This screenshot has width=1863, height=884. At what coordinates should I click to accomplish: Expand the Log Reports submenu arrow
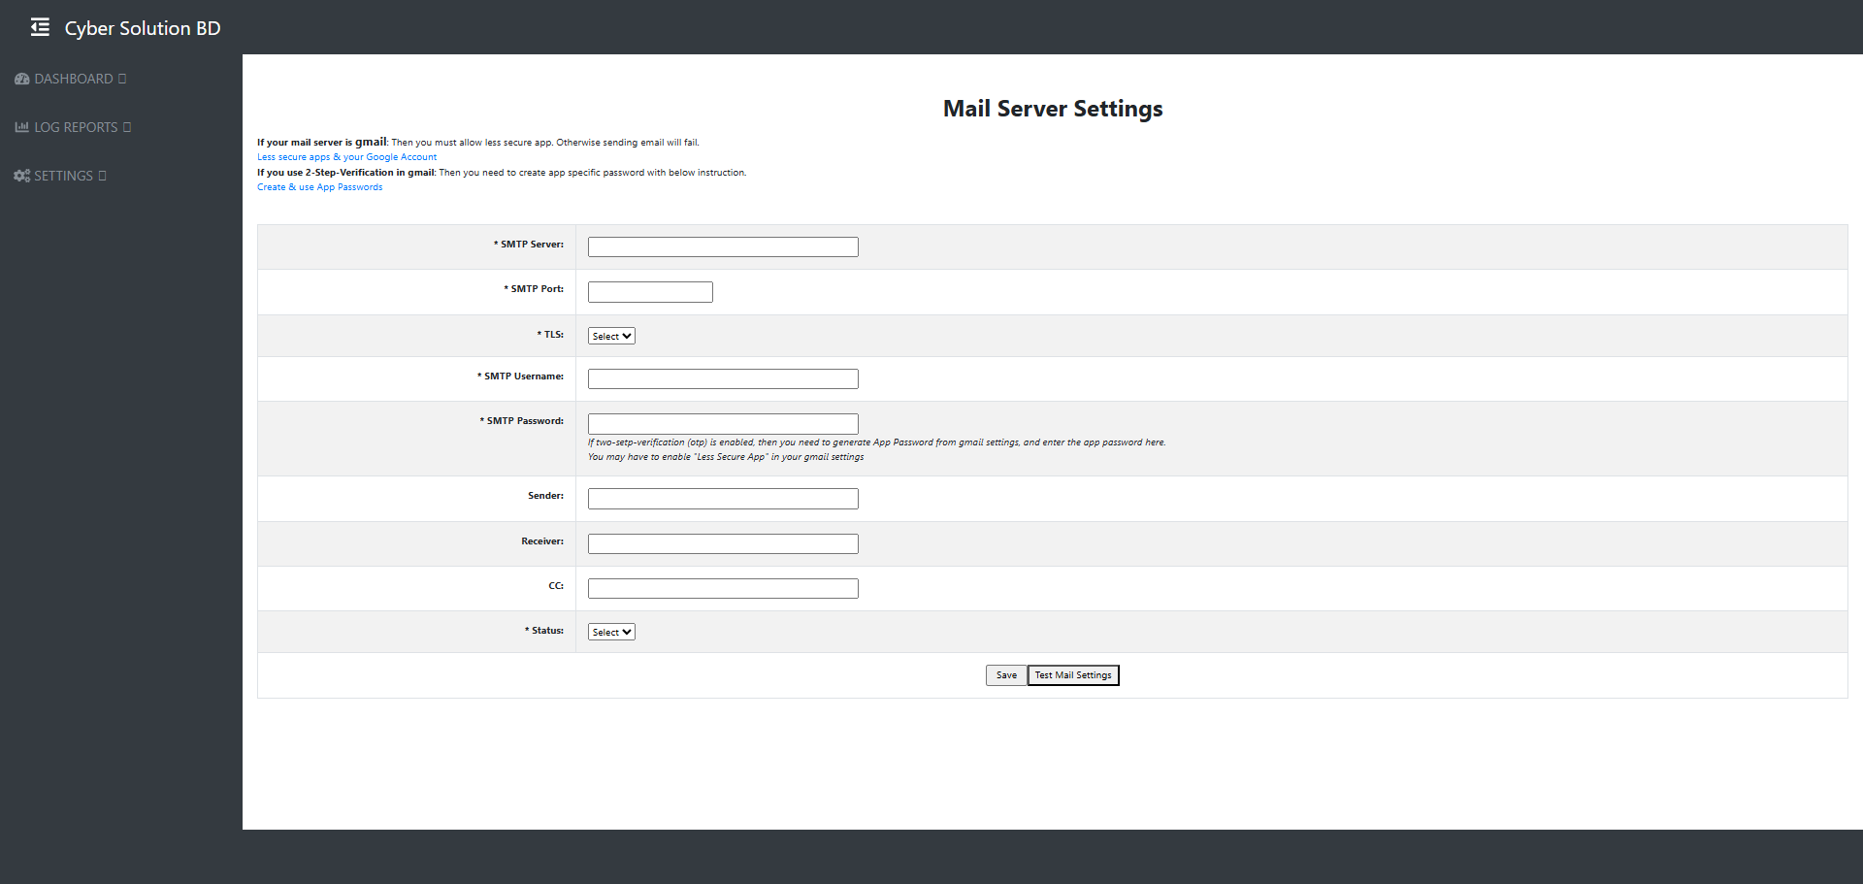point(127,127)
